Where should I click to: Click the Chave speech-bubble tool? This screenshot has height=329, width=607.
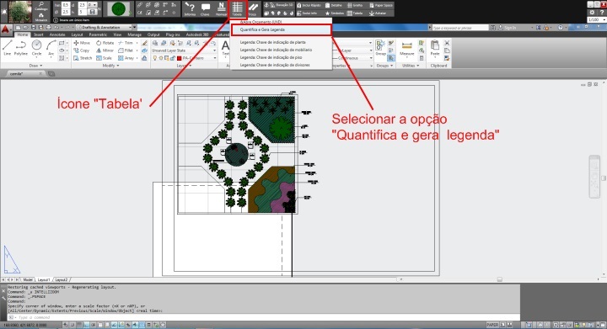click(205, 8)
